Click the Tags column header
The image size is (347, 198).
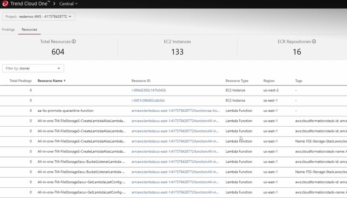coord(299,81)
